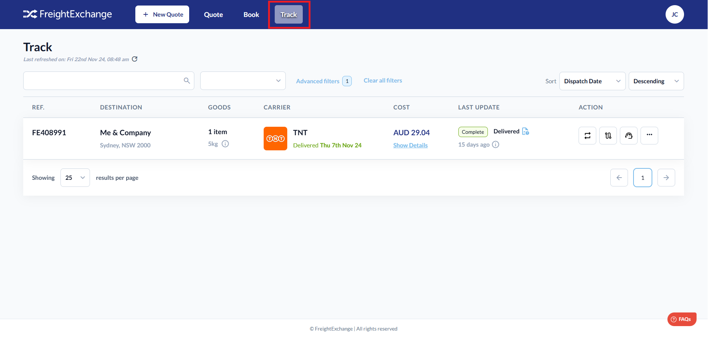
Task: Open the Quote tab
Action: tap(214, 15)
